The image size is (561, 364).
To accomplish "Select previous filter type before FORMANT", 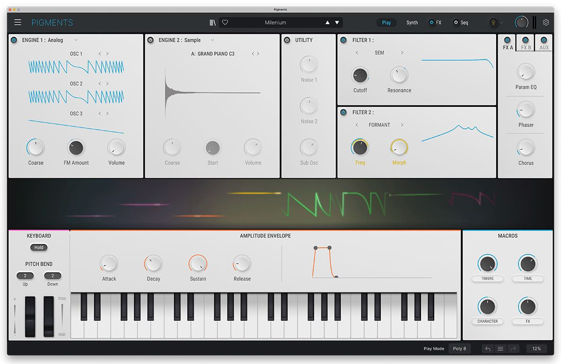I will (357, 125).
